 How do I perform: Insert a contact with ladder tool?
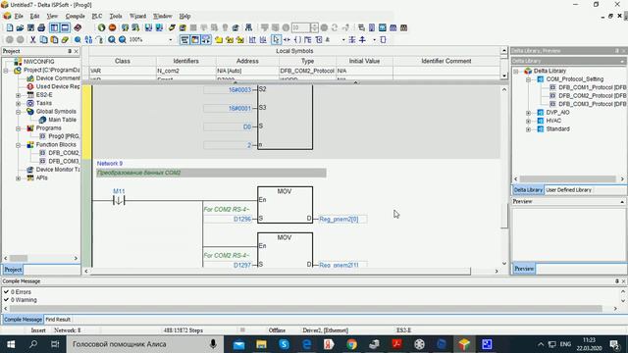pyautogui.click(x=287, y=39)
